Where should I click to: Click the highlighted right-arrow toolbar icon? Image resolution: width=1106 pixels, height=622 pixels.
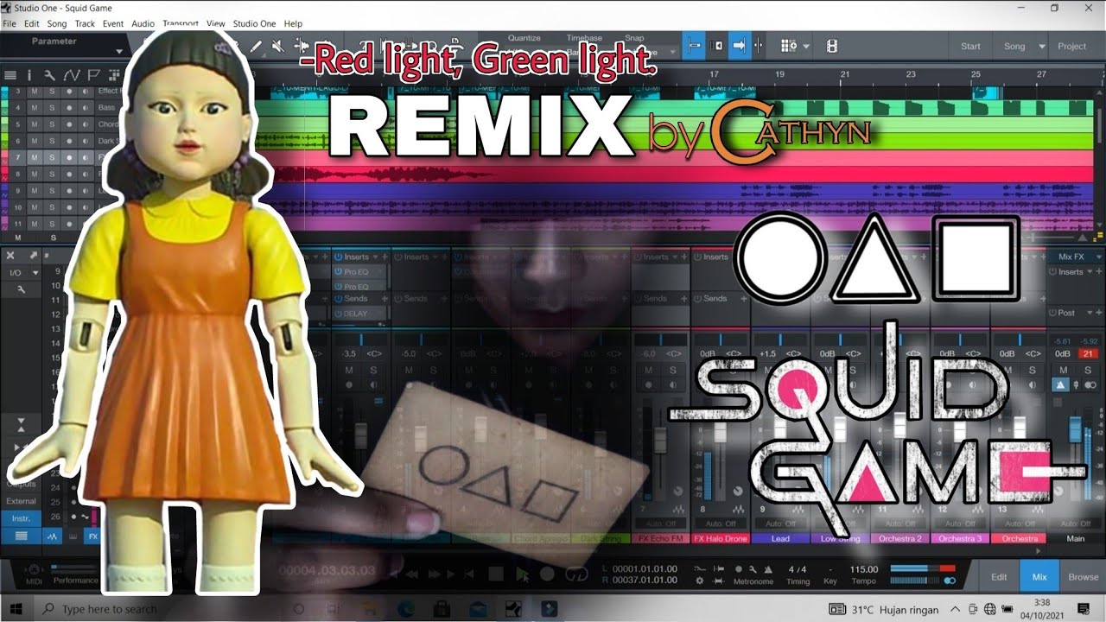(739, 46)
